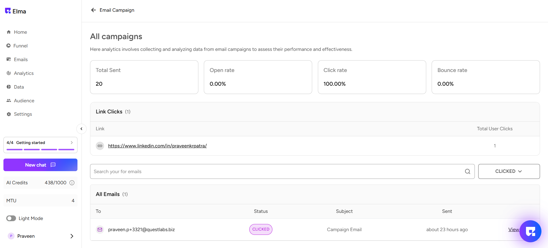Focus the Search your for emails field

277,171
